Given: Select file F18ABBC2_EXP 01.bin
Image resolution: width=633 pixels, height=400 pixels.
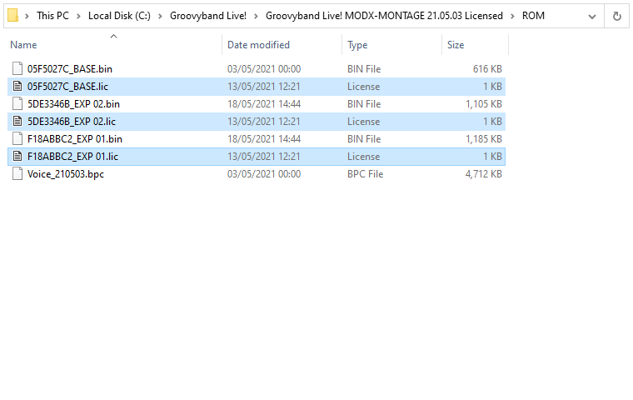Looking at the screenshot, I should pos(75,139).
